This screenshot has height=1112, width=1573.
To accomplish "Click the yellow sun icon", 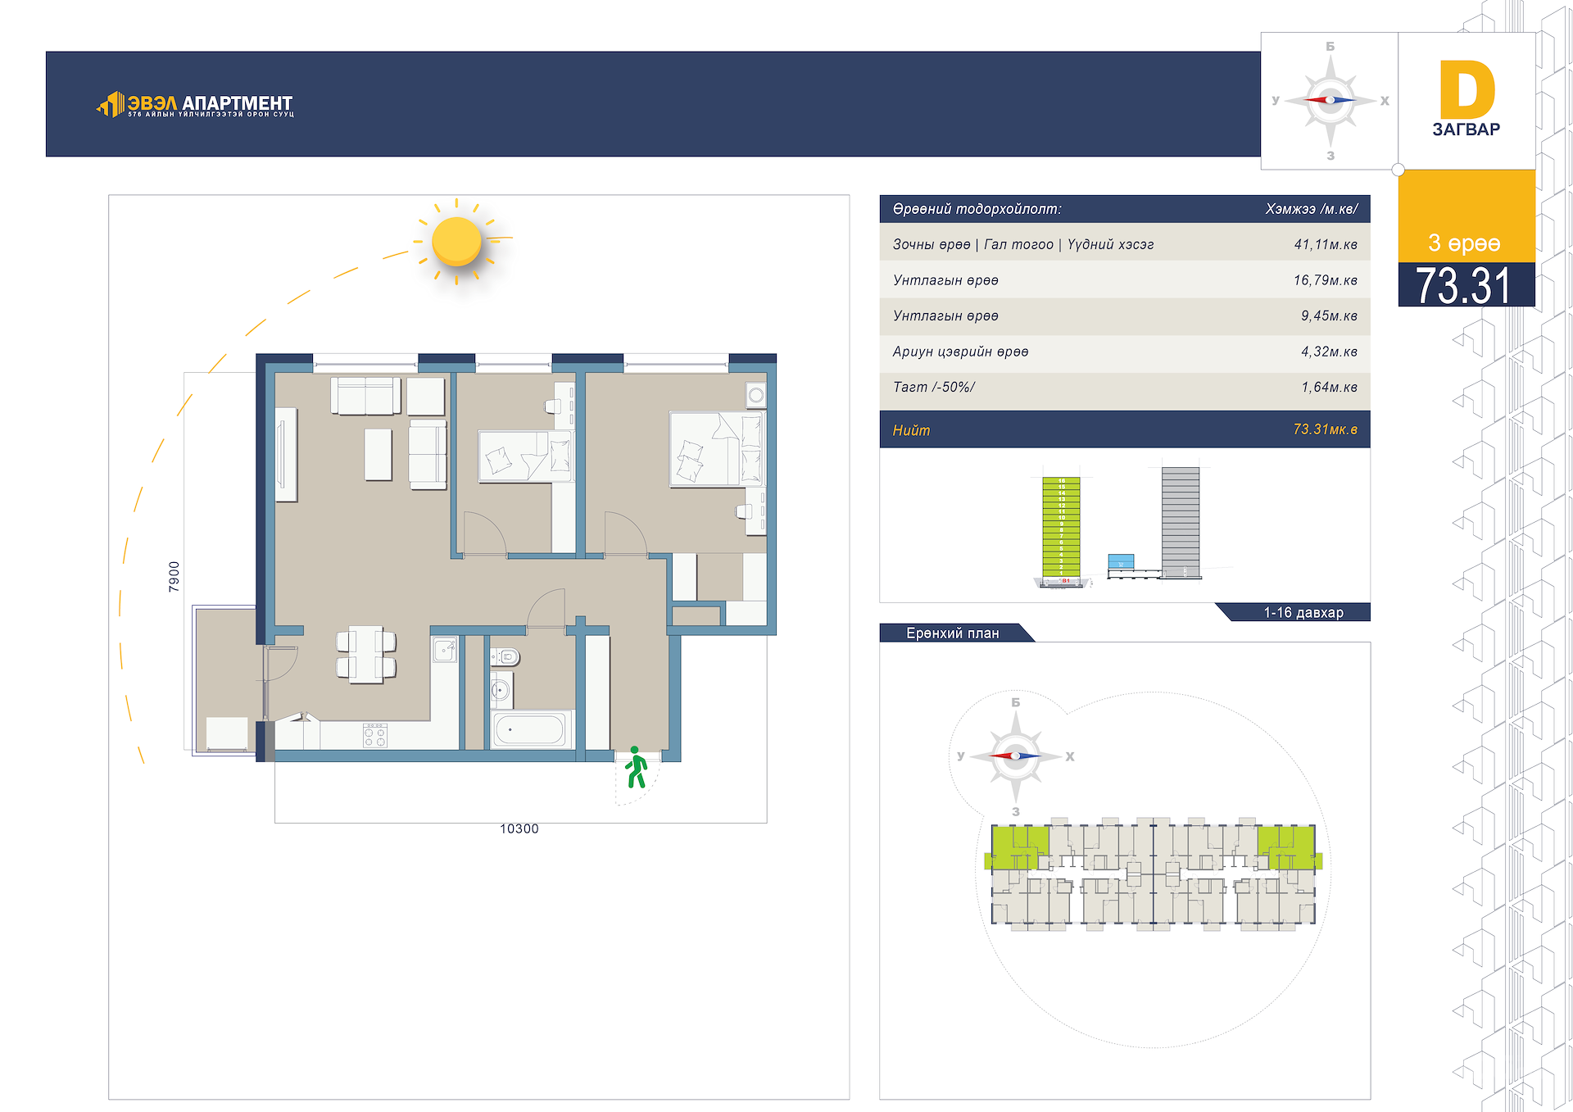I will [456, 242].
